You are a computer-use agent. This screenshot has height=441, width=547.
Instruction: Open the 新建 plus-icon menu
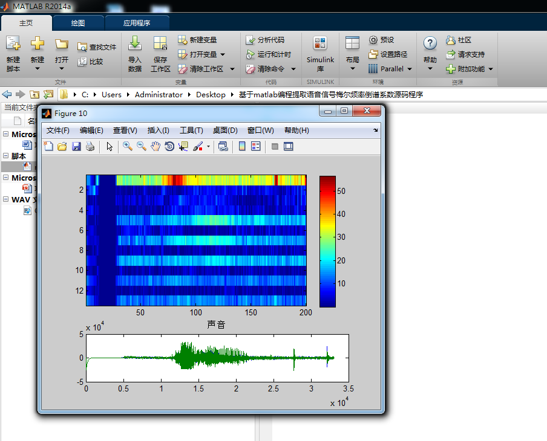coord(38,53)
